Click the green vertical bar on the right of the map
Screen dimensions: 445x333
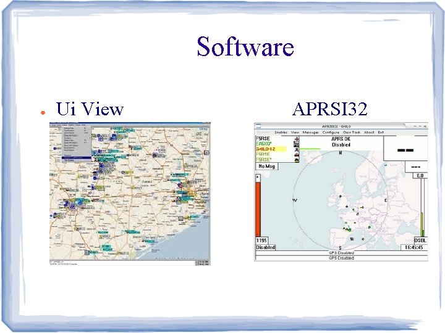pos(422,224)
